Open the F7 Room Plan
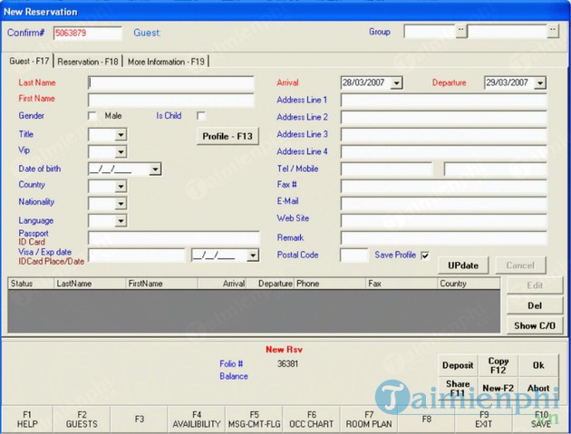 [x=368, y=419]
